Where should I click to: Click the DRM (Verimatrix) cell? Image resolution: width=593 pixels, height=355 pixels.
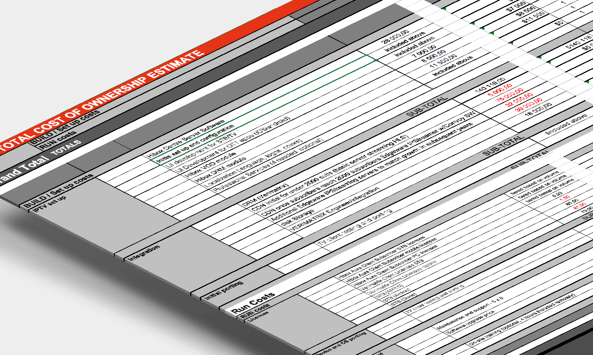coord(265,195)
